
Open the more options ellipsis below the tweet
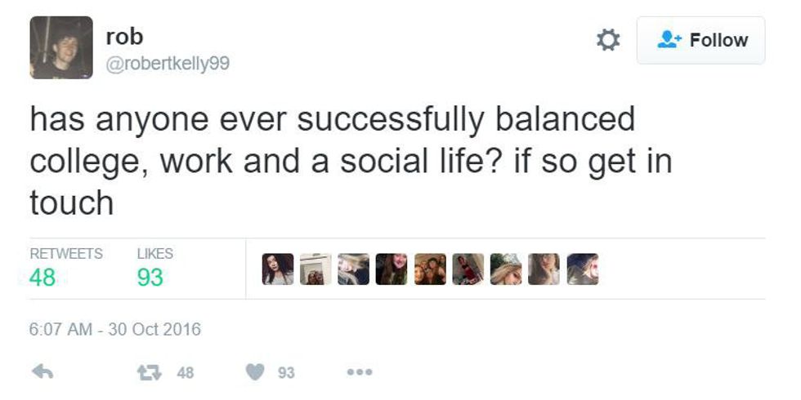point(359,372)
